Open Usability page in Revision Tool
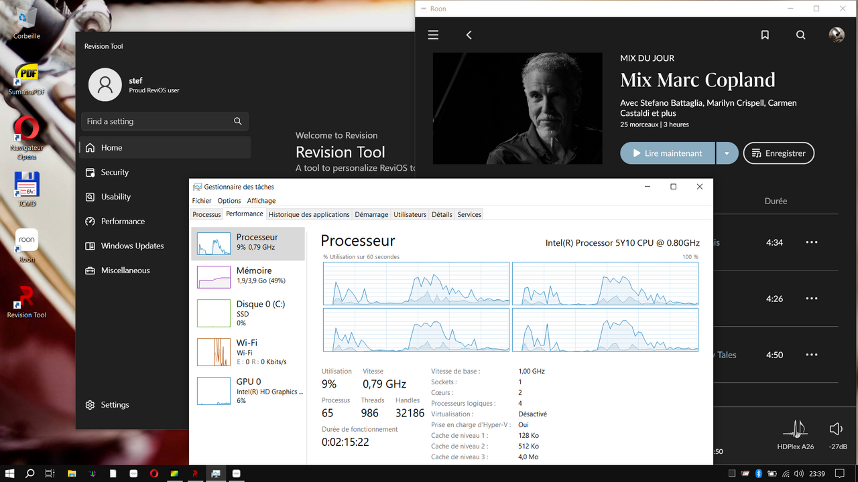 click(x=165, y=197)
